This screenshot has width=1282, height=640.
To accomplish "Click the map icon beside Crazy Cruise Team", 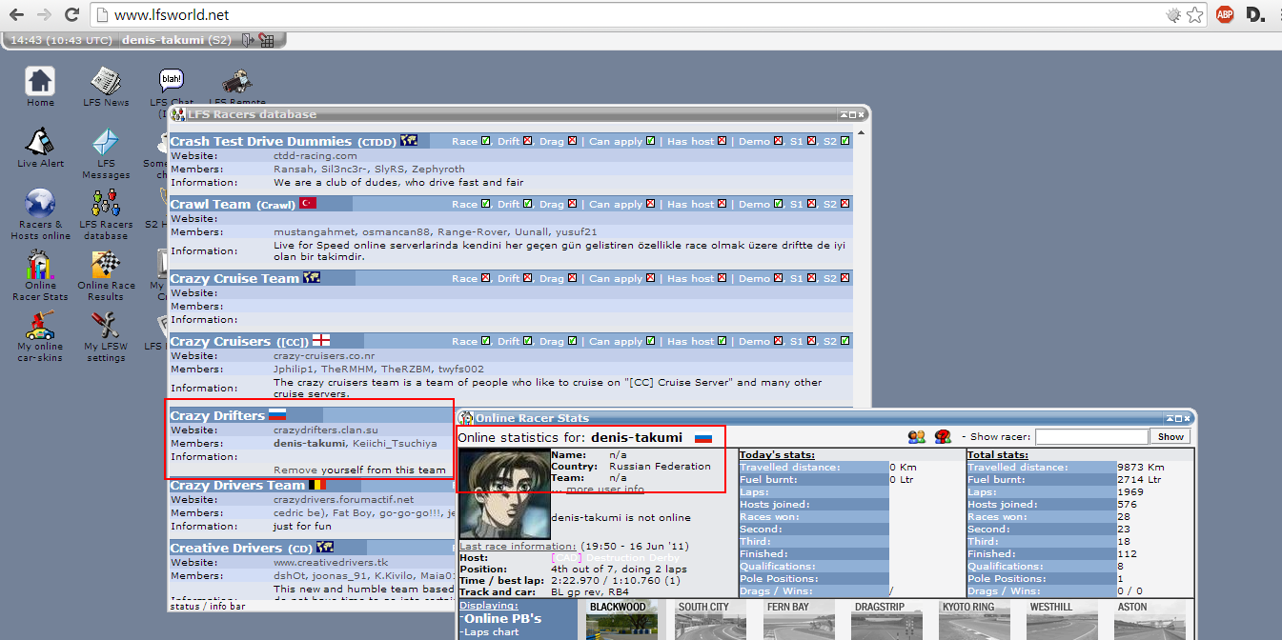I will (x=311, y=277).
